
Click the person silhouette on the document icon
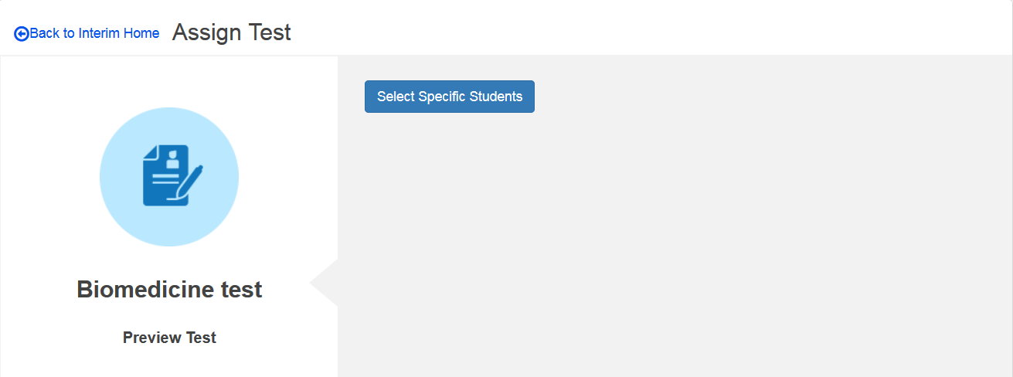point(172,160)
